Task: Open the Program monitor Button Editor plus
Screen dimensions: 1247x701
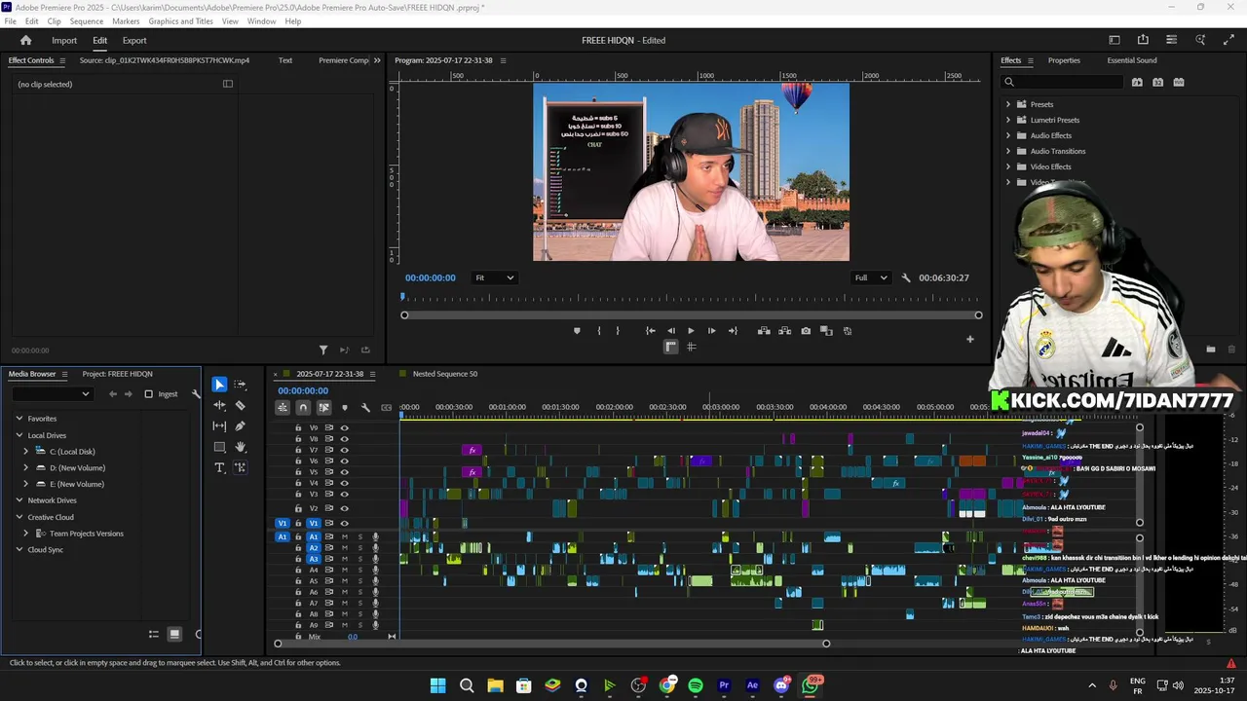Action: 969,339
